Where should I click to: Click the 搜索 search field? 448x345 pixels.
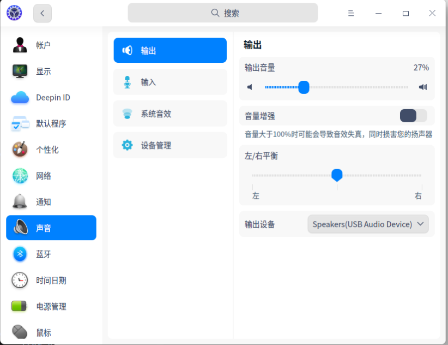coord(222,12)
